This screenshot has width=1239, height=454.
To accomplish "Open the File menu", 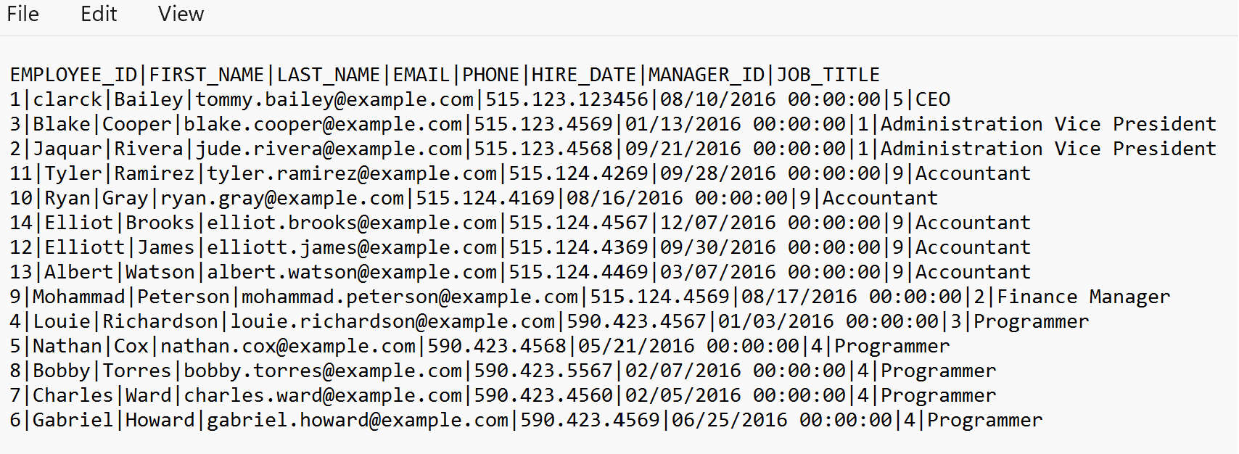I will tap(22, 14).
